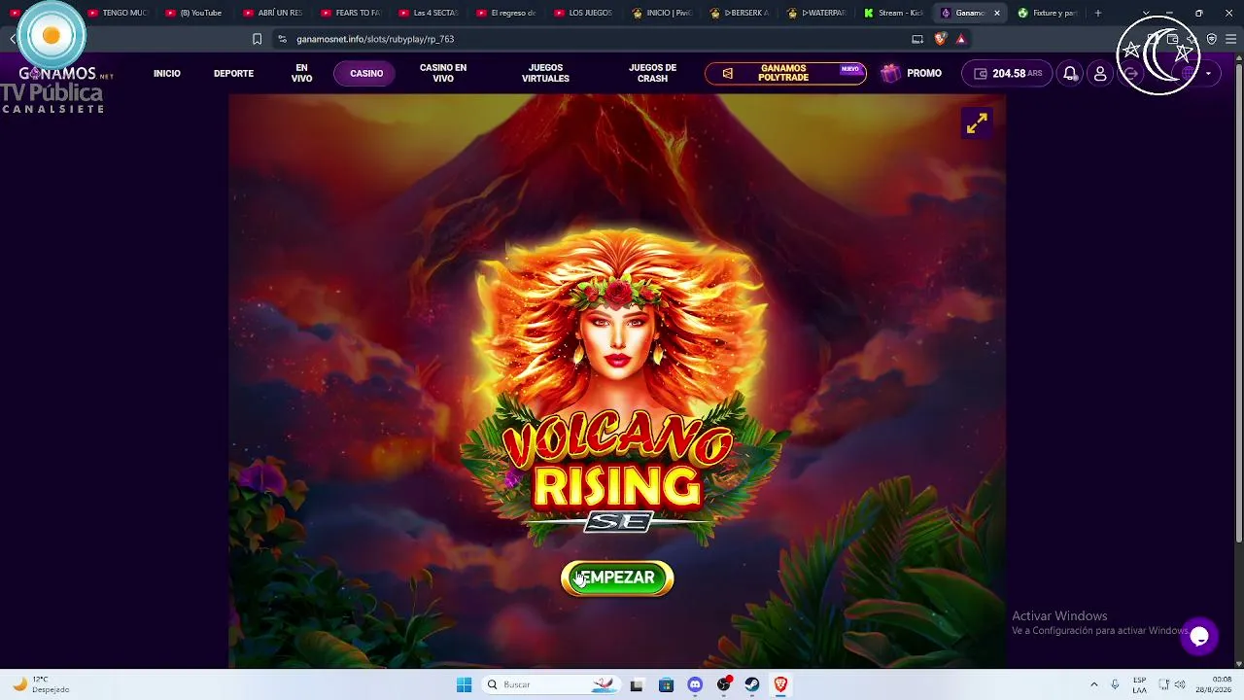
Task: Switch to the (8) YouTube tab
Action: [195, 13]
